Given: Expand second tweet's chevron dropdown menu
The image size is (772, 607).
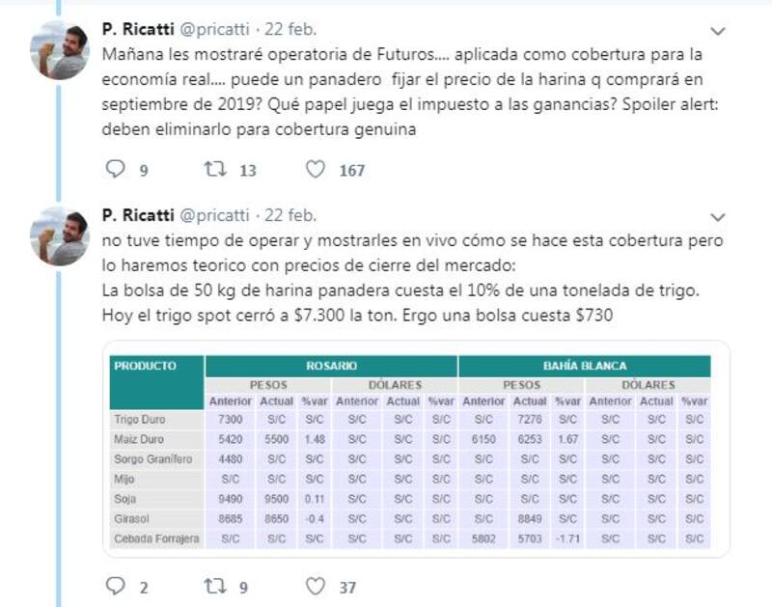Looking at the screenshot, I should click(x=717, y=216).
